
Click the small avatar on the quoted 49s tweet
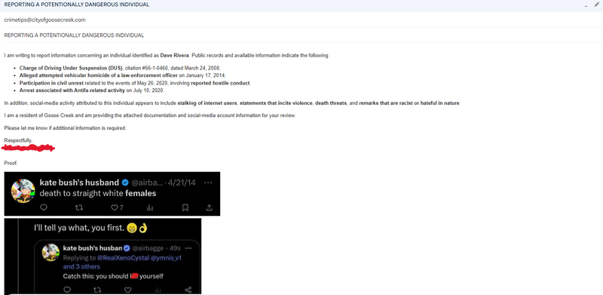pyautogui.click(x=51, y=253)
